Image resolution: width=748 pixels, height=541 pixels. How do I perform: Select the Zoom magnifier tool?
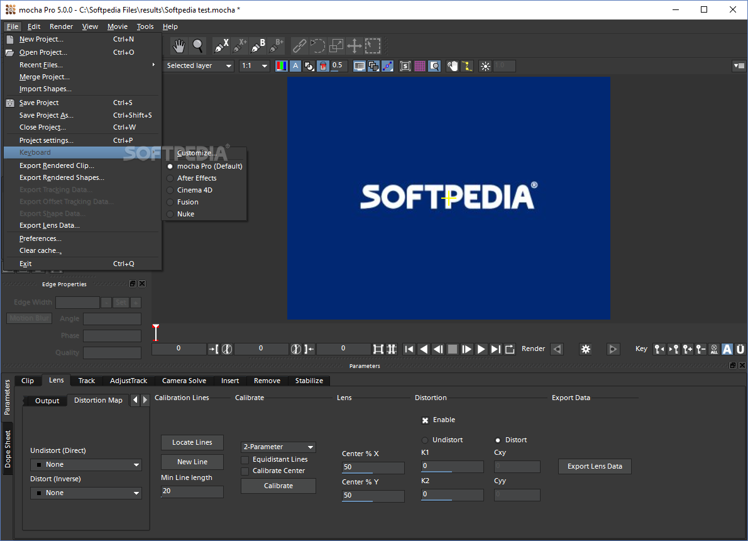click(x=197, y=46)
